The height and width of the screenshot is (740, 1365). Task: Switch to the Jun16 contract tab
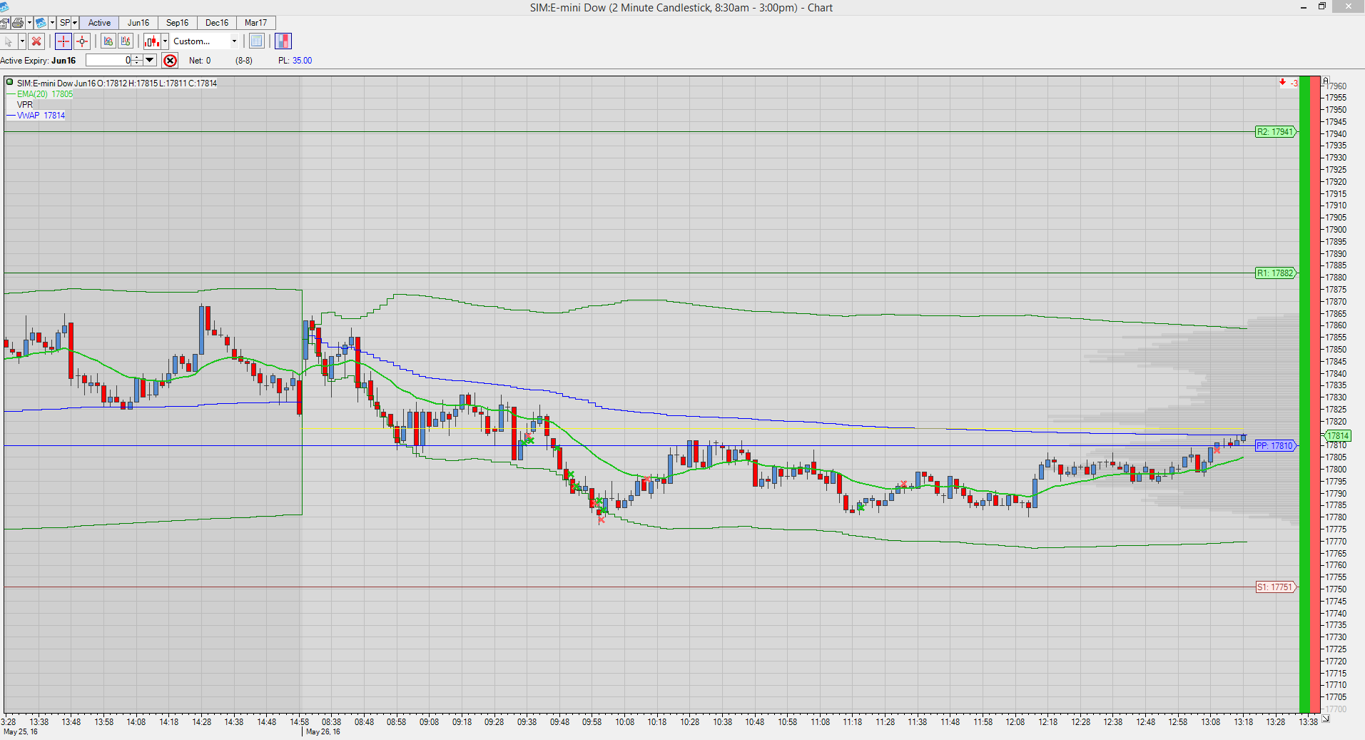tap(138, 23)
